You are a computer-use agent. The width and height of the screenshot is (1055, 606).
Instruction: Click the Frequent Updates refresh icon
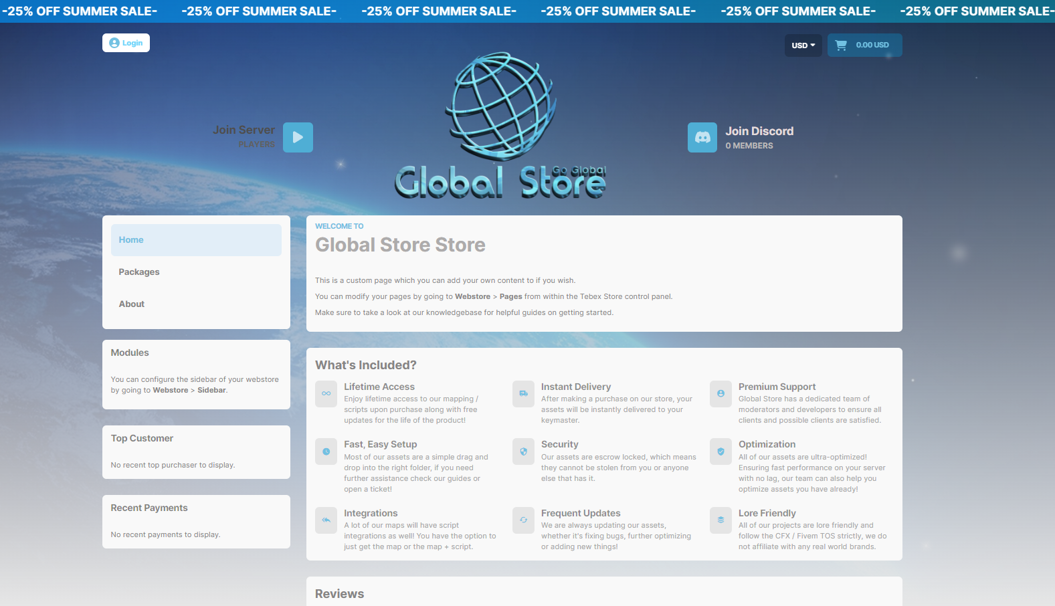523,520
